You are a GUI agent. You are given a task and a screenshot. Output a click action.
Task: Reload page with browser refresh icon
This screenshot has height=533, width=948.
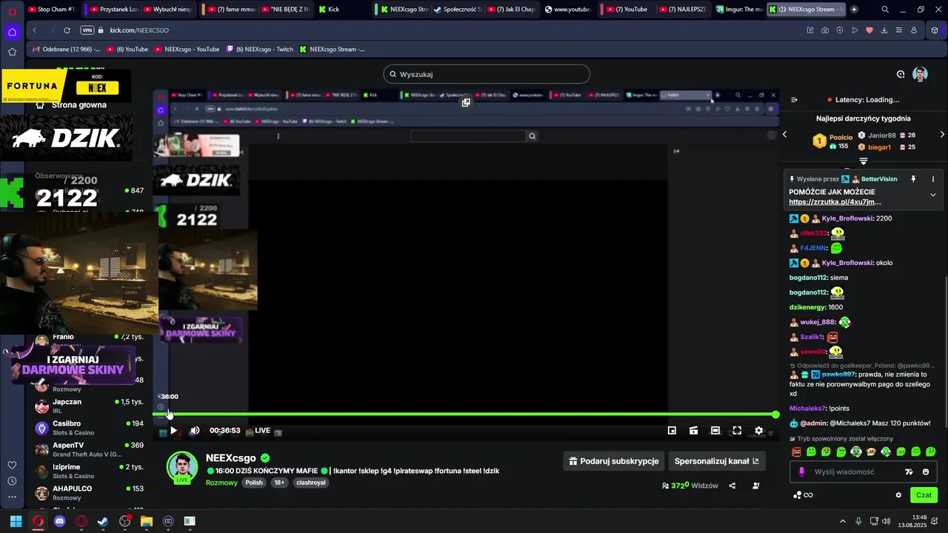[x=67, y=30]
